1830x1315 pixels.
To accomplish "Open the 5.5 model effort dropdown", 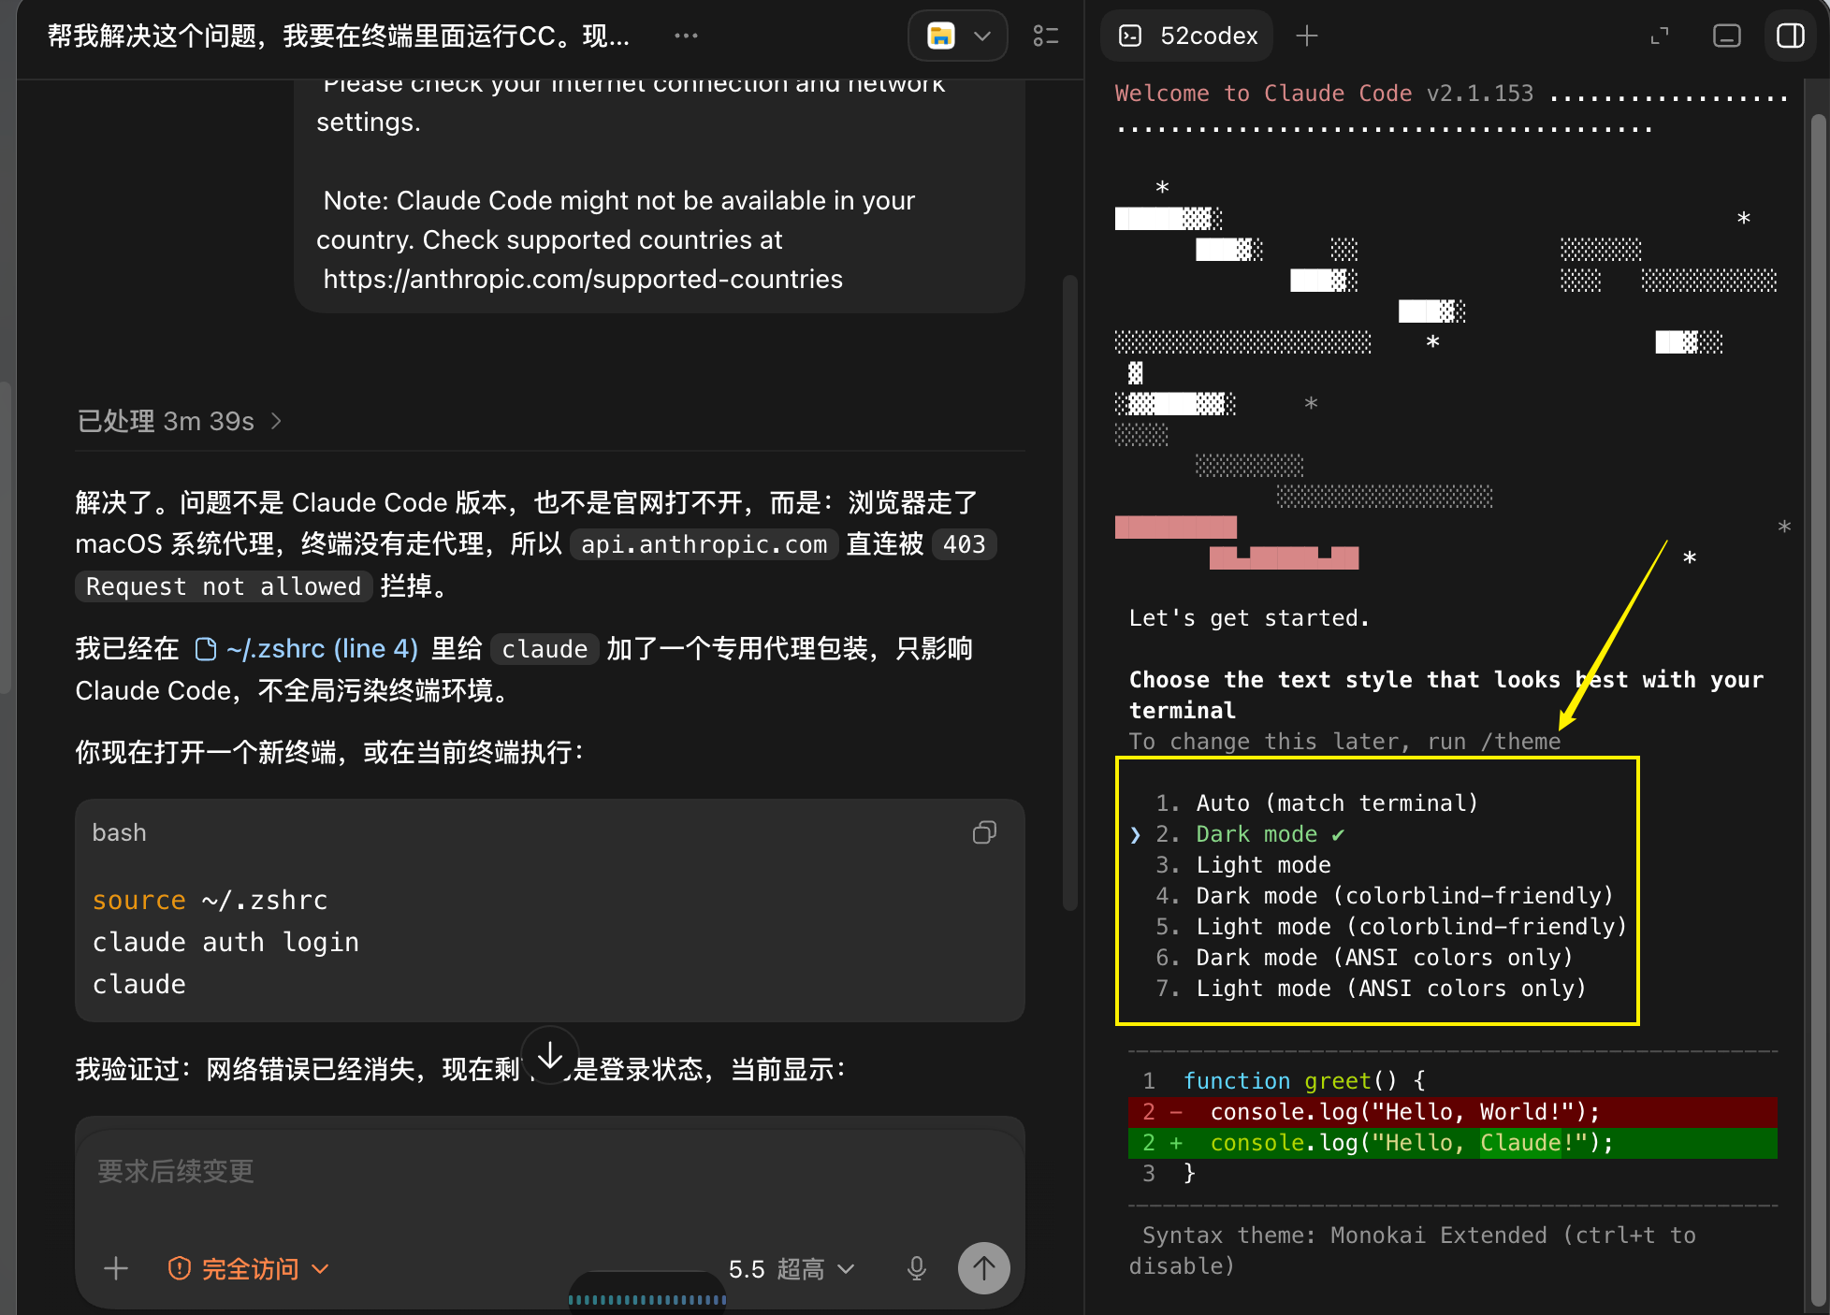I will pos(792,1268).
